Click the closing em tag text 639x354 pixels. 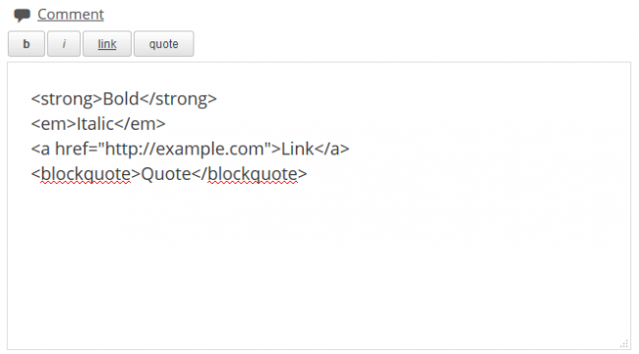click(x=140, y=124)
